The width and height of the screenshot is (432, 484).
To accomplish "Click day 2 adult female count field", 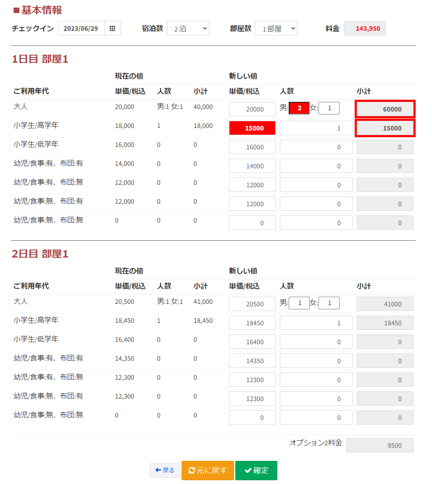I will point(329,303).
